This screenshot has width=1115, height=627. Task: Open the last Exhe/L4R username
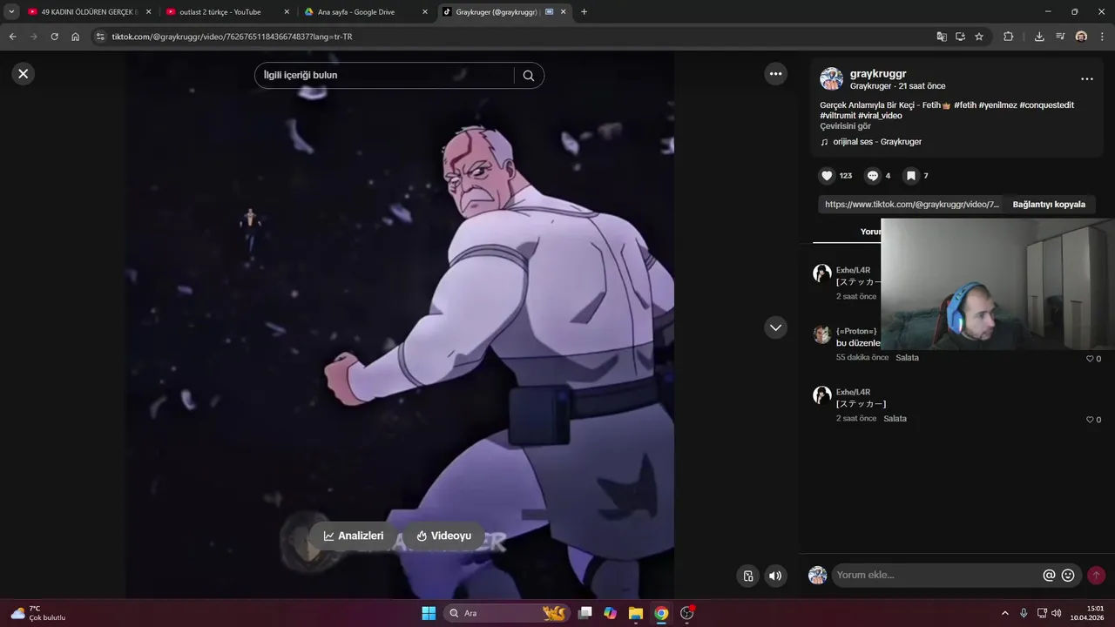point(853,392)
